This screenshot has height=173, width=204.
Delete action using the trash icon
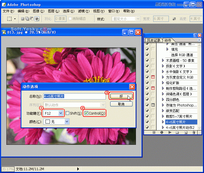pos(194,132)
